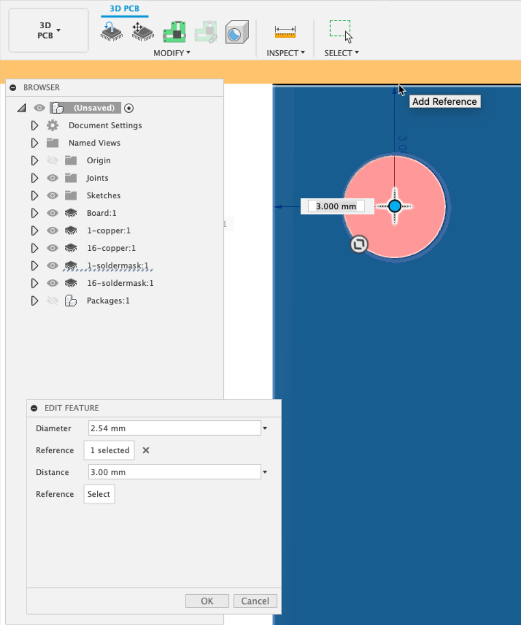521x625 pixels.
Task: Expand the 1-copper:1 node
Action: point(35,230)
